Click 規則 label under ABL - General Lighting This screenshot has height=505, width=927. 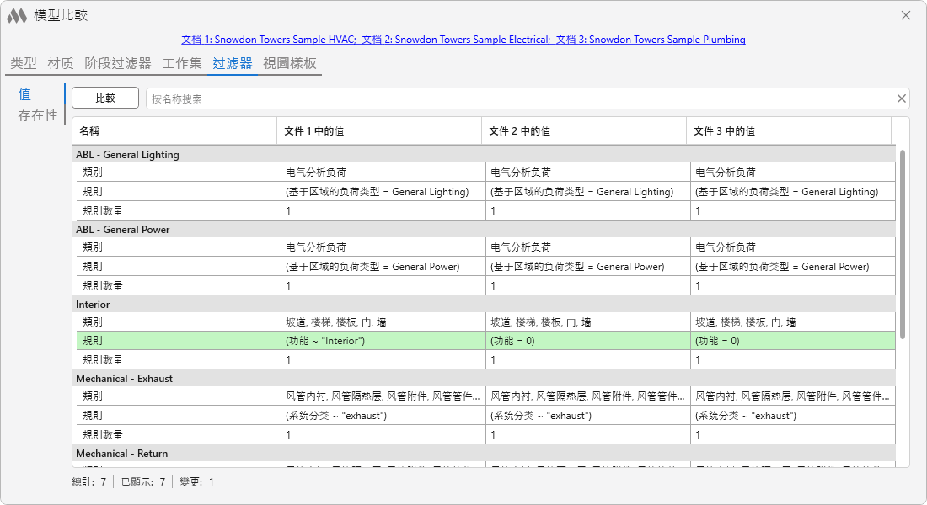pos(92,192)
